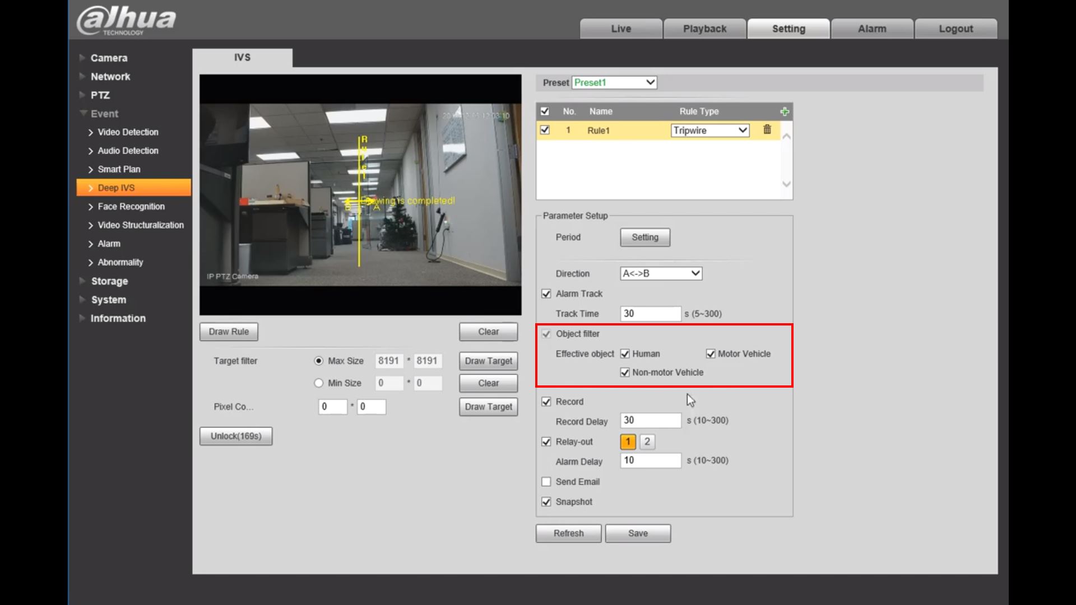The image size is (1076, 605).
Task: Uncheck the Alarm Track checkbox
Action: pos(546,294)
